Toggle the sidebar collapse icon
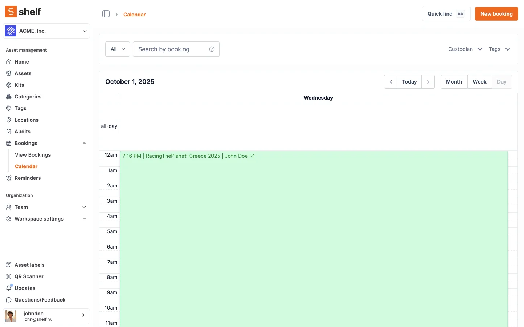524x327 pixels. pos(106,14)
